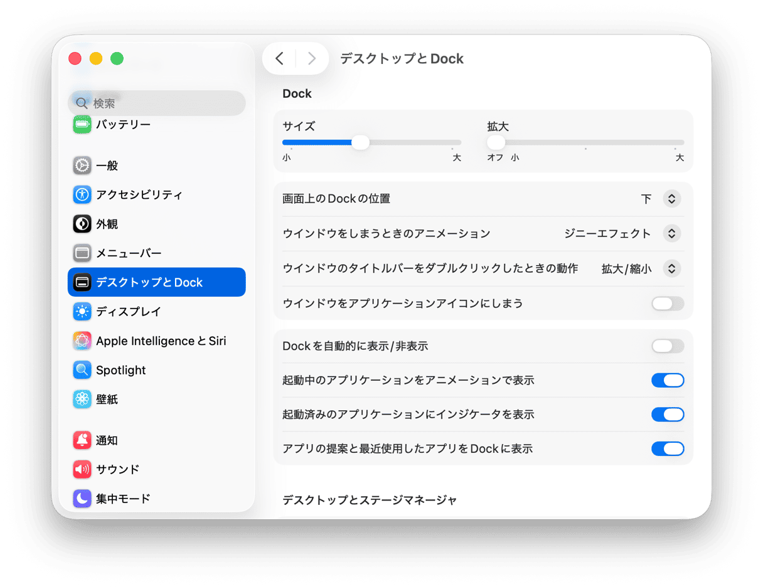The width and height of the screenshot is (763, 587).
Task: Click the バッテリー battery icon in sidebar
Action: 82,125
